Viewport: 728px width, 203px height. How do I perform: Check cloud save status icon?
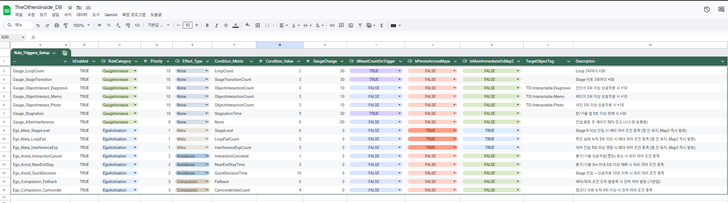pos(88,8)
